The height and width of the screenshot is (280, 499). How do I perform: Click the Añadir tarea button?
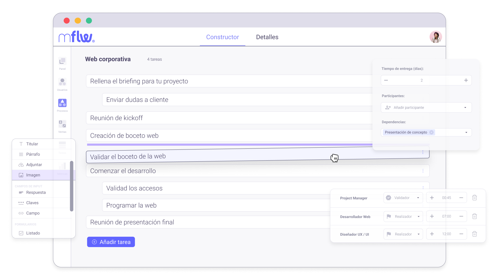click(111, 242)
